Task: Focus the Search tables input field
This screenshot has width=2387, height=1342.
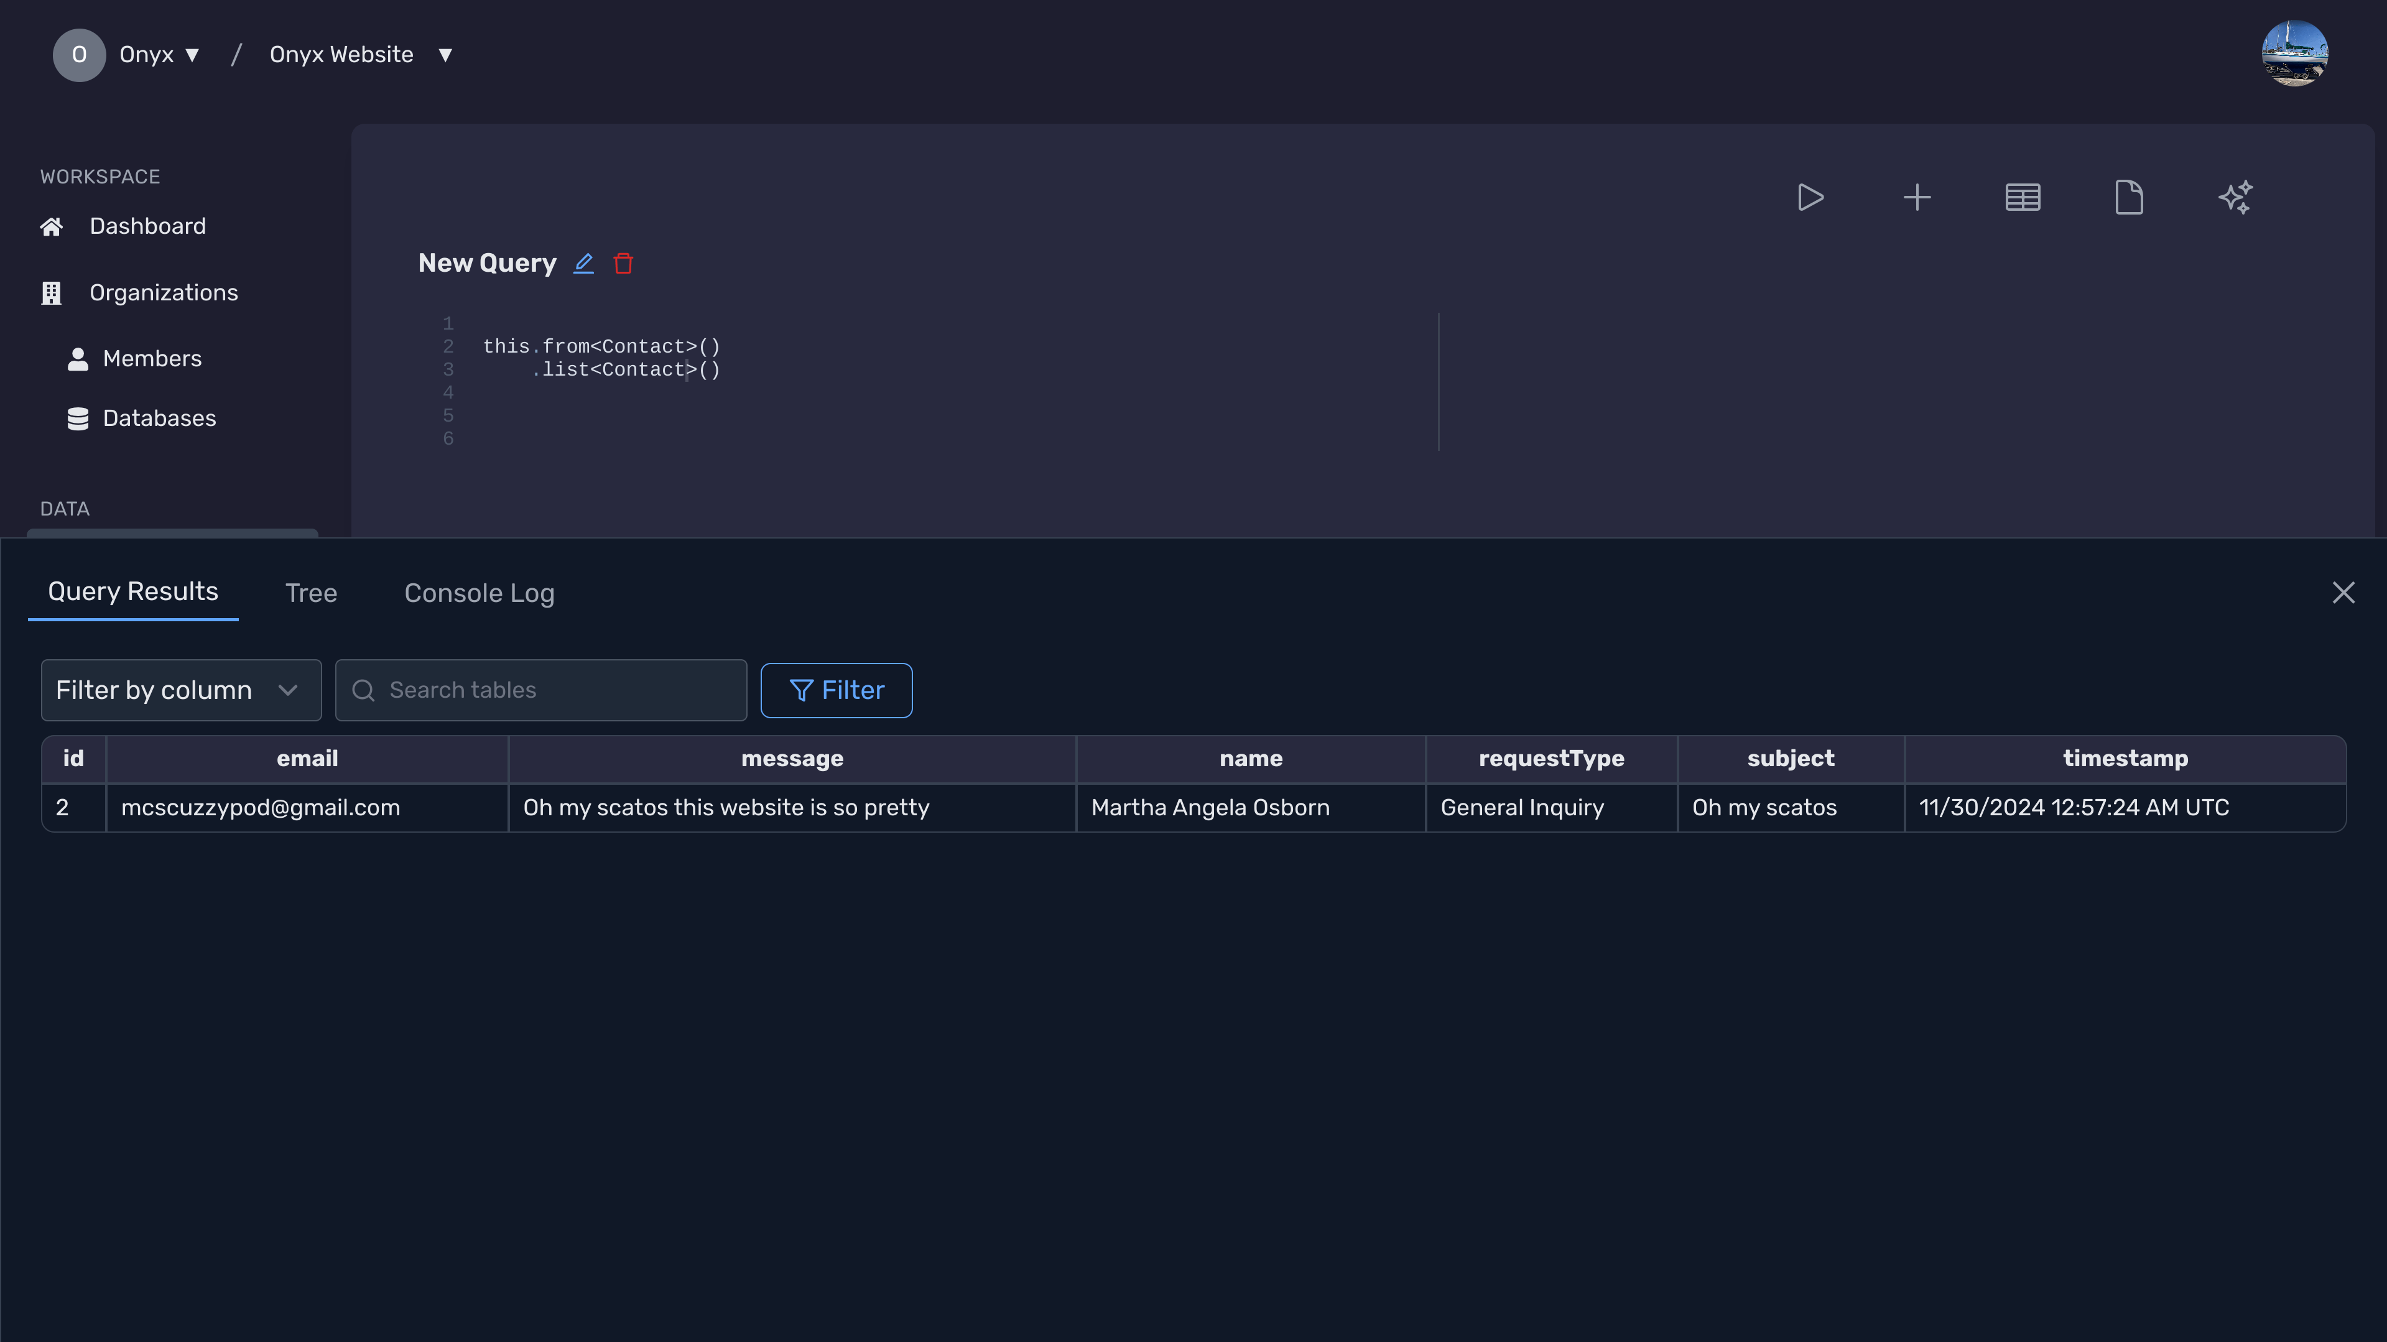Action: (x=541, y=690)
